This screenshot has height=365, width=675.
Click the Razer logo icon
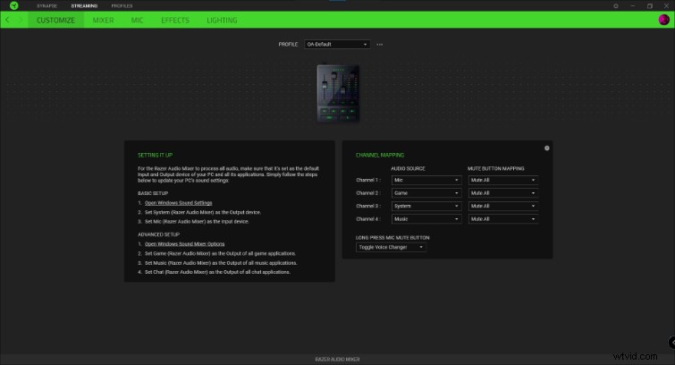pos(13,5)
